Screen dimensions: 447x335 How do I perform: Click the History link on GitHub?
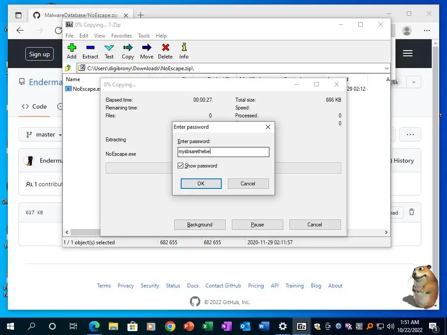(x=403, y=161)
